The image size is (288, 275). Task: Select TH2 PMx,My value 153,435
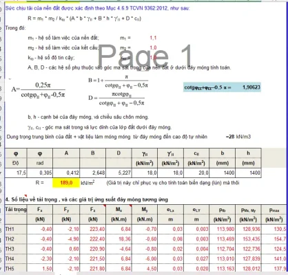[x=248, y=239]
